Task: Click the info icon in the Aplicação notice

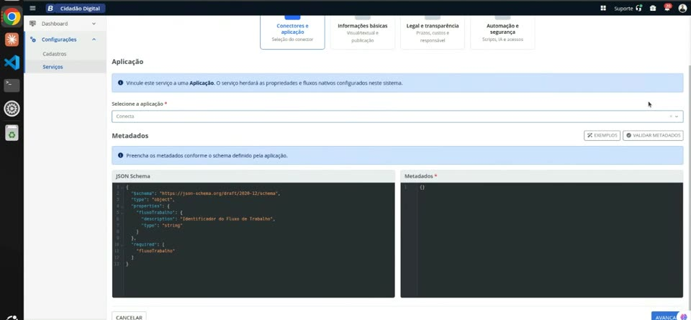Action: point(120,83)
